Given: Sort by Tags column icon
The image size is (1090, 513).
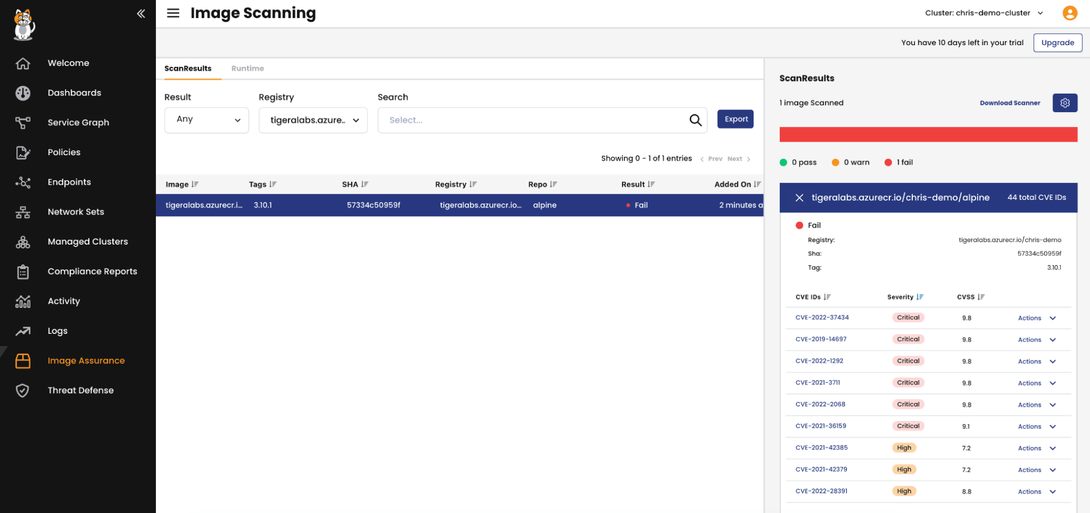Looking at the screenshot, I should 273,185.
